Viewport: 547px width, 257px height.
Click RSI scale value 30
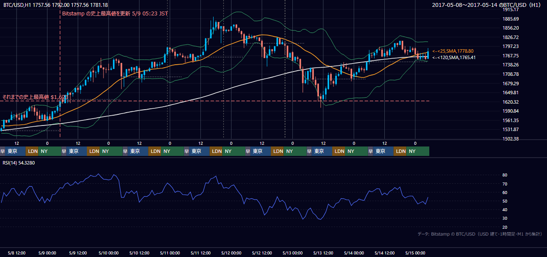click(x=505, y=218)
